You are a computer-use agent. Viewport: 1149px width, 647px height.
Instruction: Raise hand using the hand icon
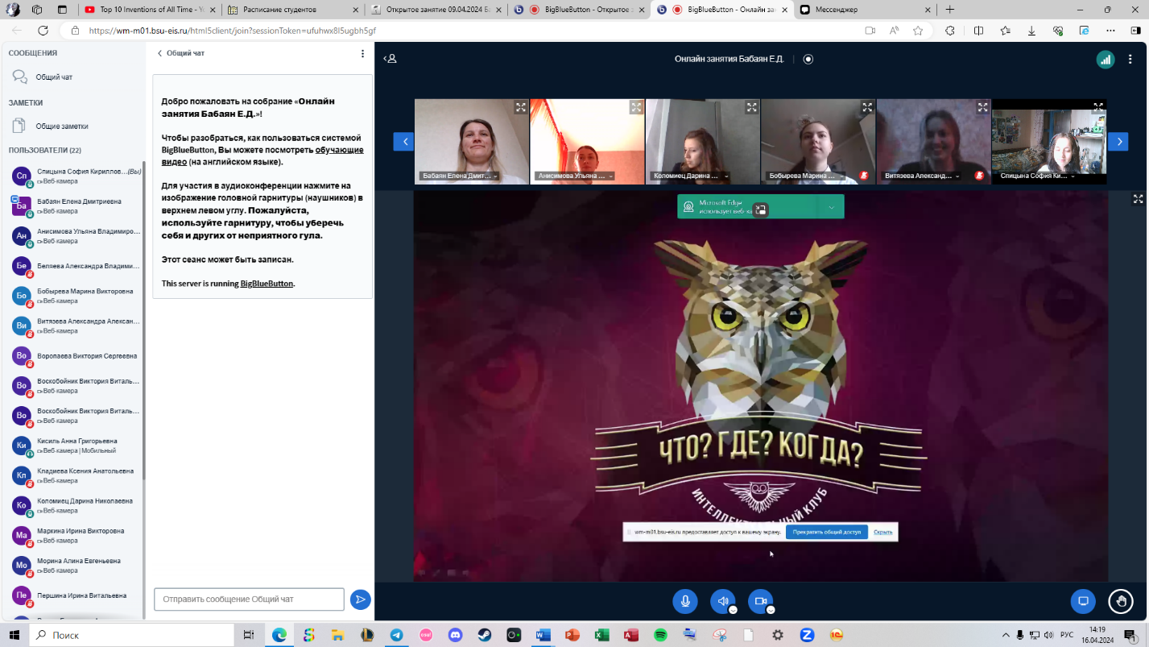click(x=1120, y=601)
